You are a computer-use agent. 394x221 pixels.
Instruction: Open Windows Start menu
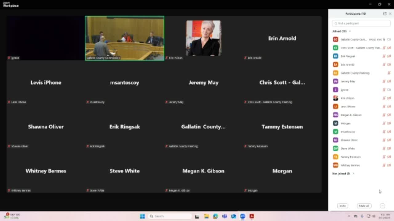(142, 216)
